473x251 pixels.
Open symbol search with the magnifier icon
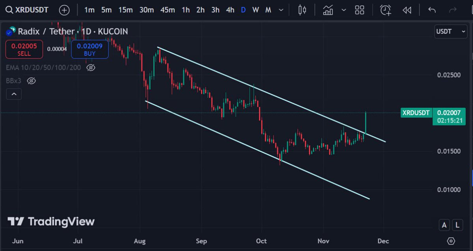9,10
